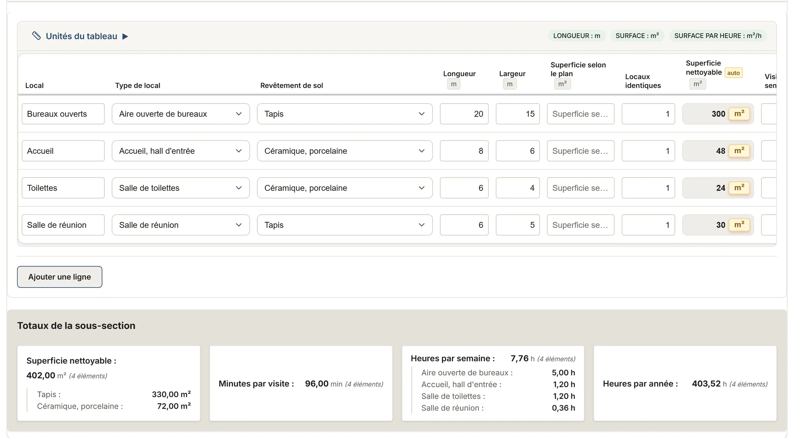This screenshot has width=794, height=438.
Task: Click the 7,76 Heures par semaine value
Action: coord(520,359)
